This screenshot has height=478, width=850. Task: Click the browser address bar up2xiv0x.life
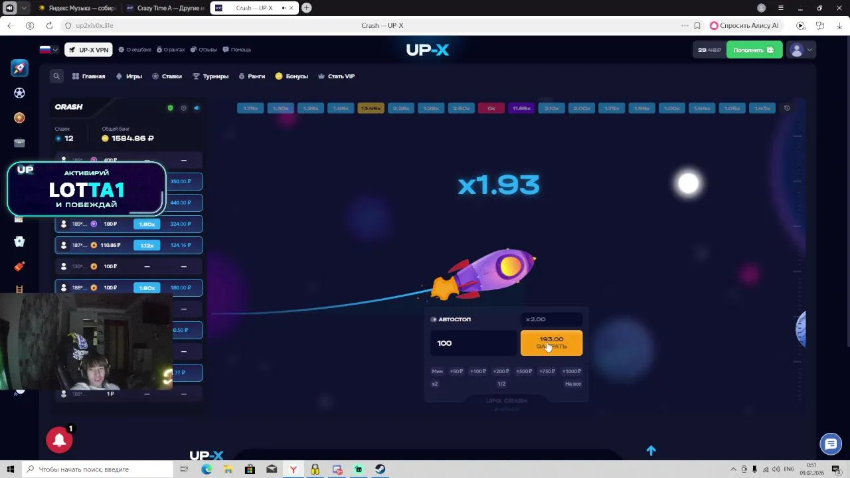pos(94,25)
